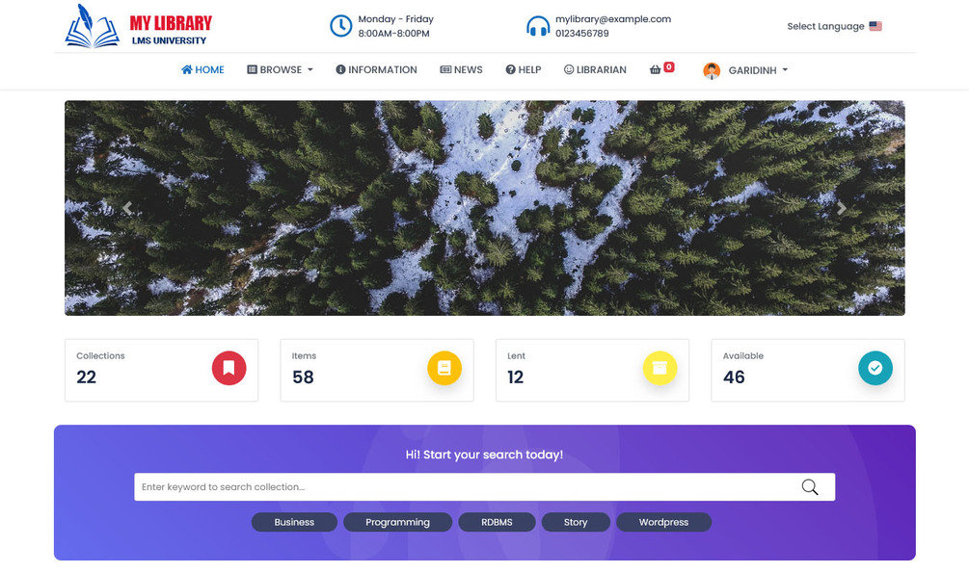This screenshot has height=572, width=969.
Task: Click the Available count 46
Action: (734, 377)
